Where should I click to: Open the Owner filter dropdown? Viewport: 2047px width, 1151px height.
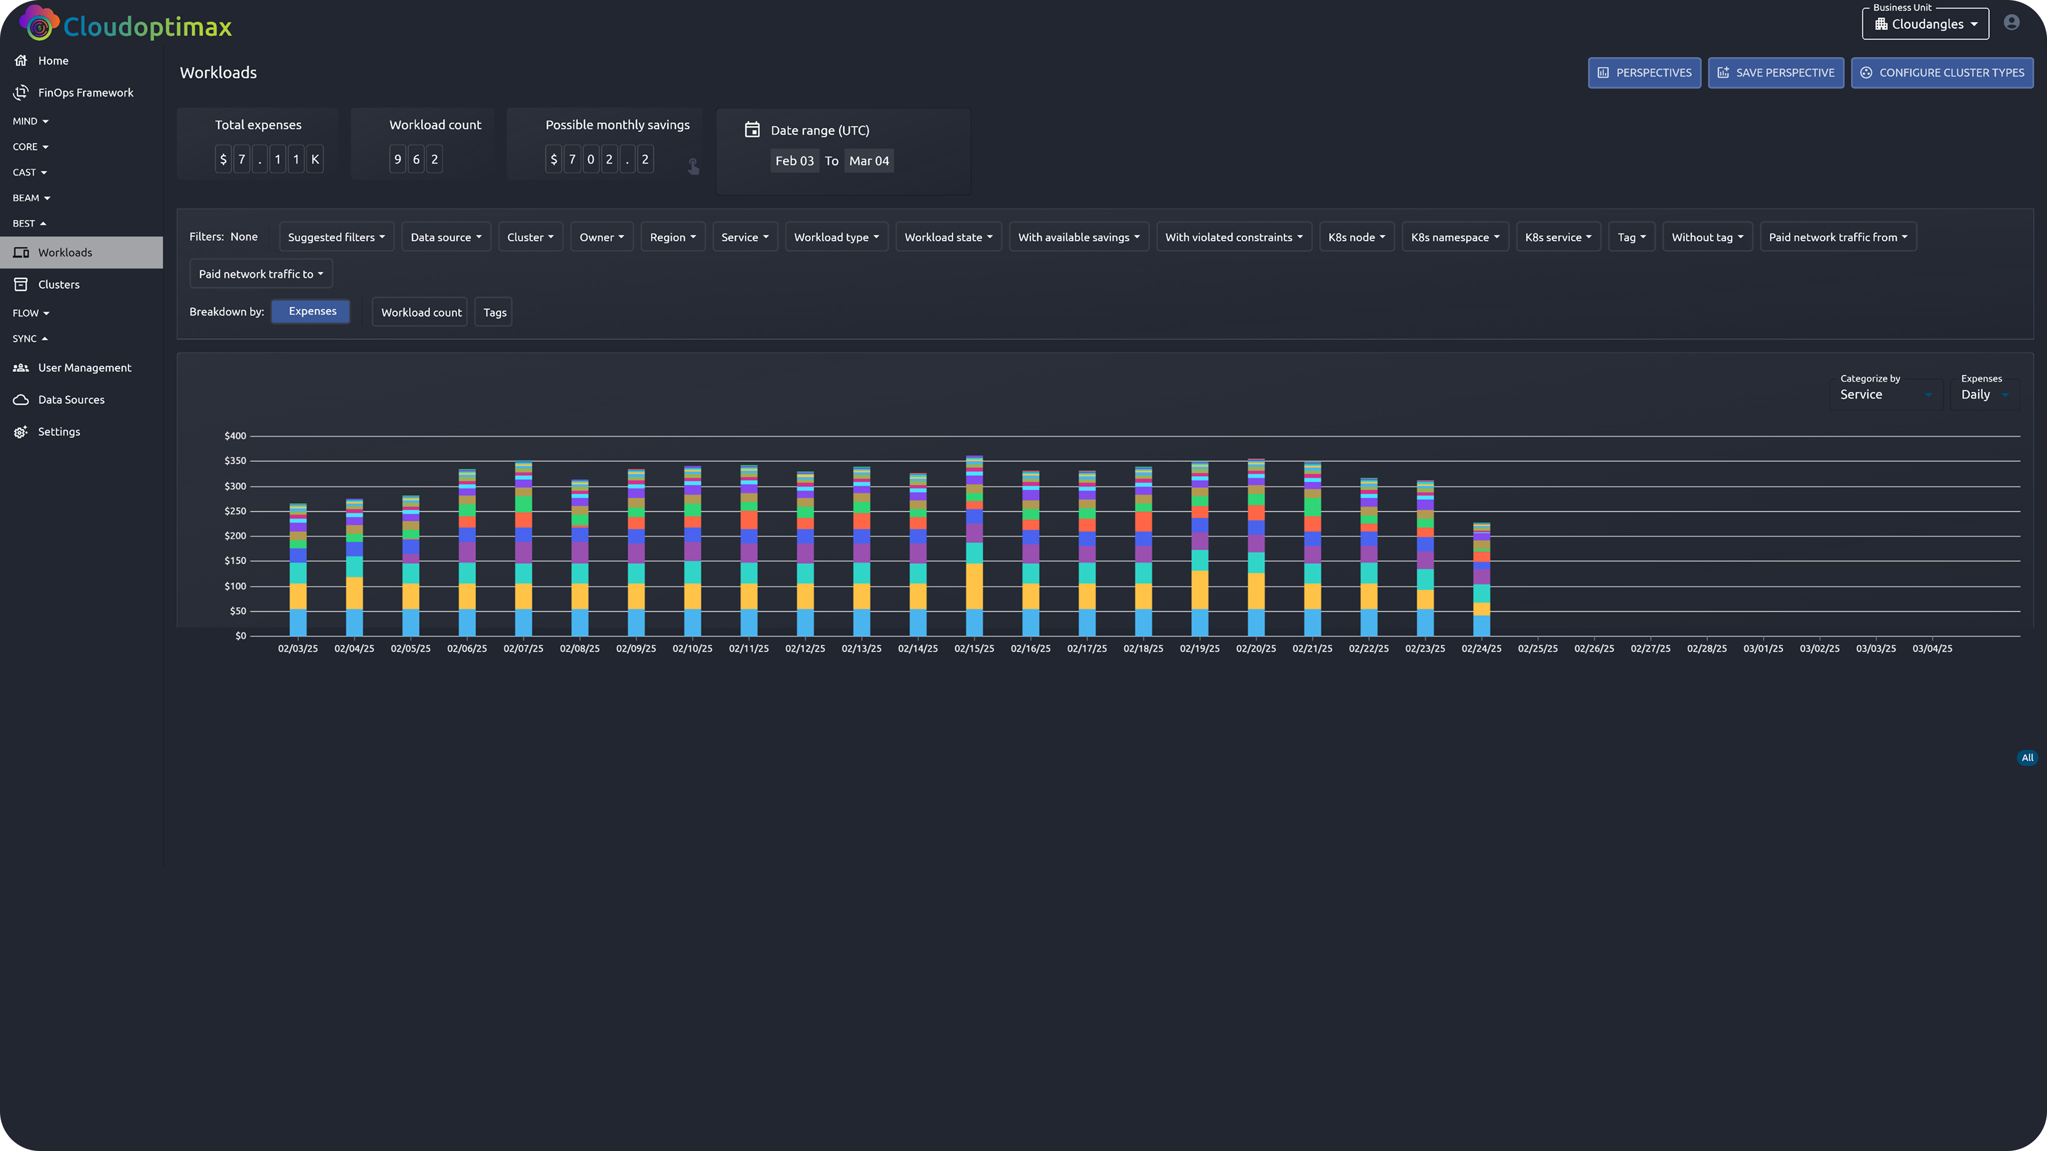tap(602, 237)
